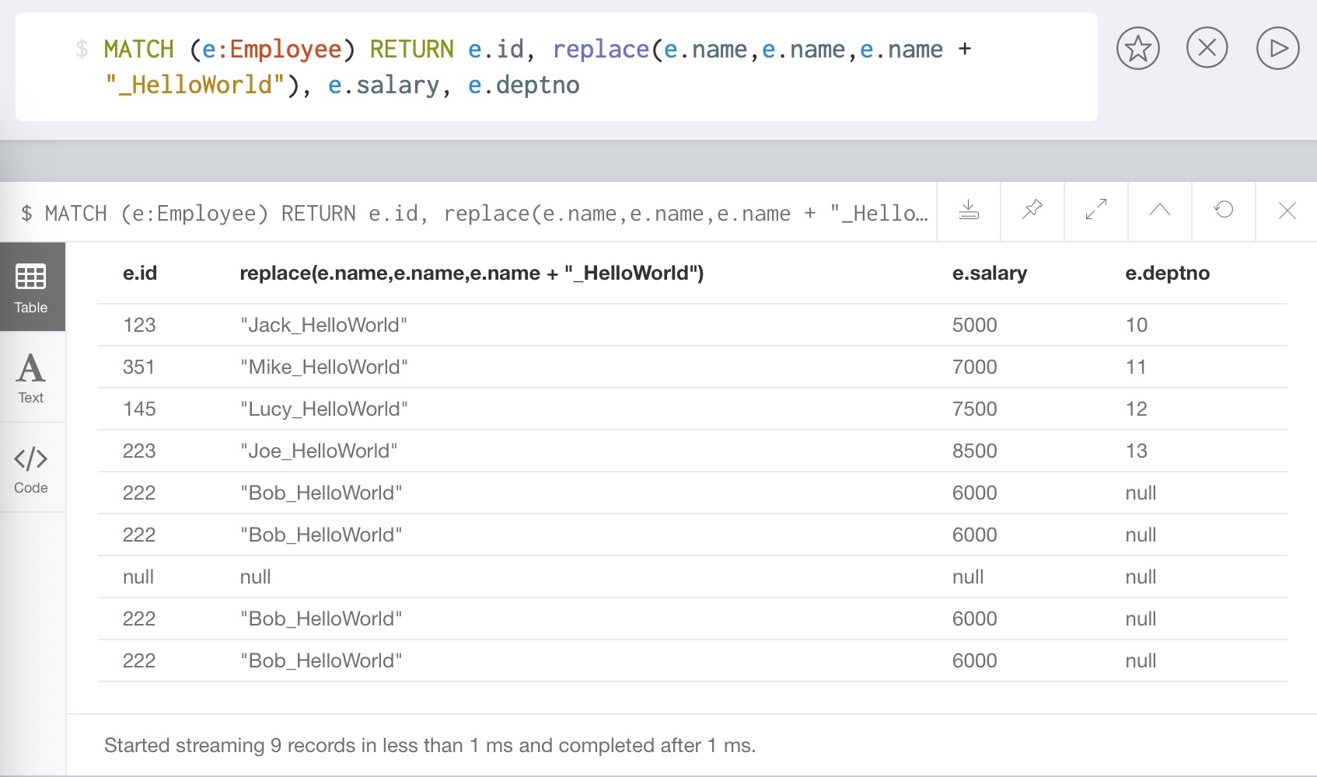Switch to Text view tab
The width and height of the screenshot is (1317, 777).
(x=31, y=378)
